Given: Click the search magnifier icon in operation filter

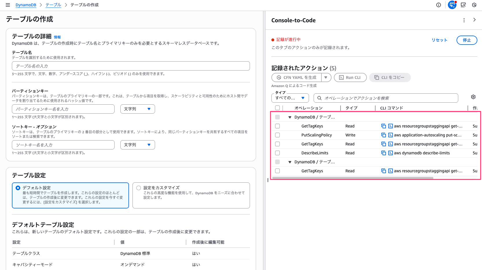Looking at the screenshot, I should click(319, 98).
